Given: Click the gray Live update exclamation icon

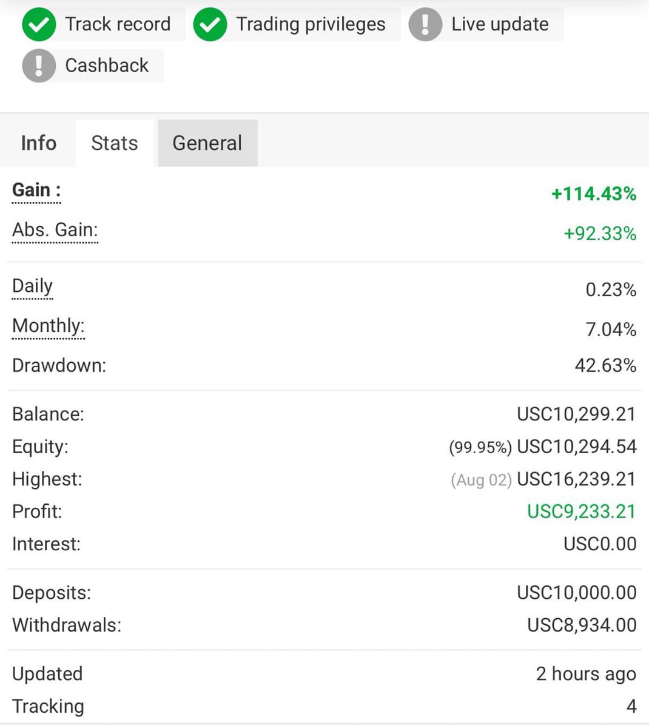Looking at the screenshot, I should point(425,24).
